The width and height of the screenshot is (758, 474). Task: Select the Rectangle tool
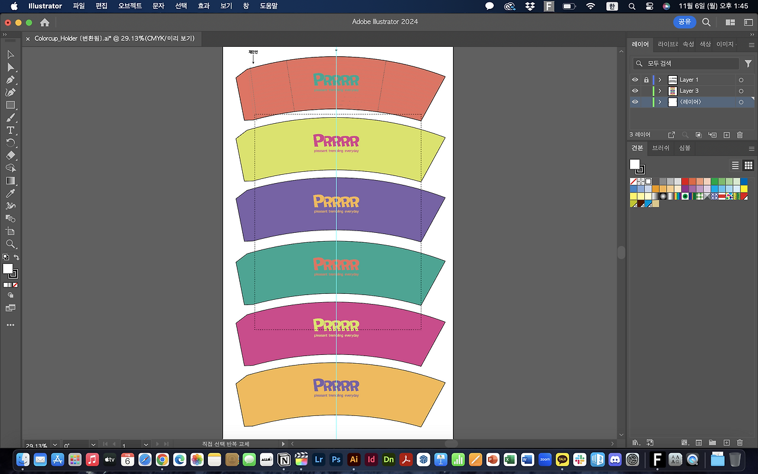11,105
